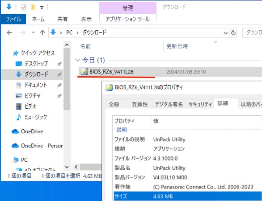Select PC in navigation pane

[x=24, y=160]
